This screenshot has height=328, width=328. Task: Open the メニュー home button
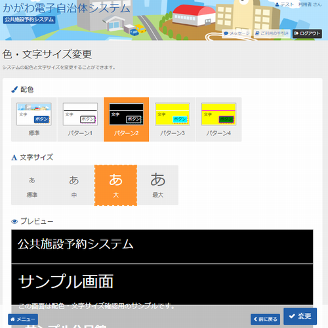(23, 319)
